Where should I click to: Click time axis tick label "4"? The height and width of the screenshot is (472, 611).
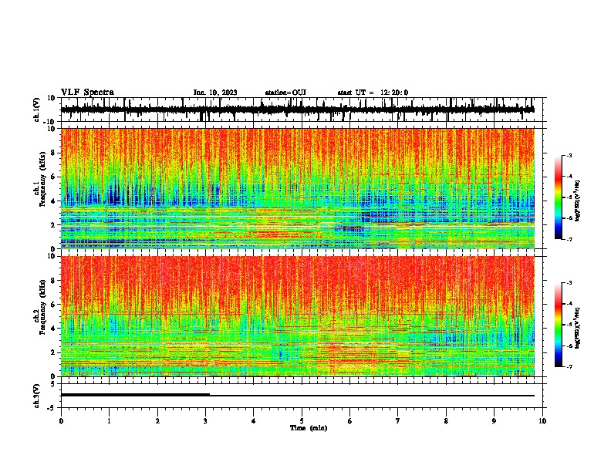click(x=254, y=421)
